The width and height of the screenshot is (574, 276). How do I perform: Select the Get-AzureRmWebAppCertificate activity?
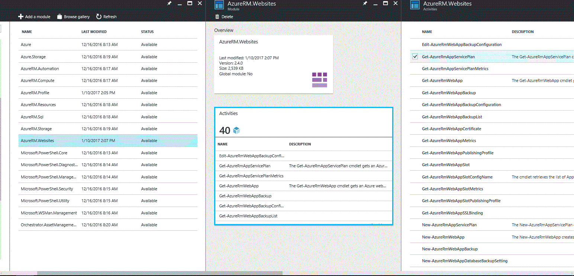(x=452, y=129)
